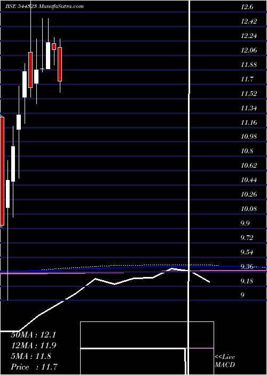The width and height of the screenshot is (267, 375).
Task: Click the 11.7 price axis label
Action: 247,79
